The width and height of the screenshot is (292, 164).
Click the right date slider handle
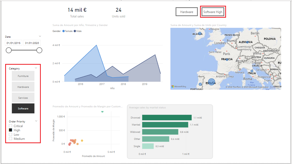pos(39,50)
